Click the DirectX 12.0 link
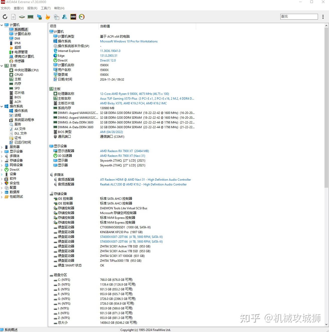329x332 pixels. [108, 60]
